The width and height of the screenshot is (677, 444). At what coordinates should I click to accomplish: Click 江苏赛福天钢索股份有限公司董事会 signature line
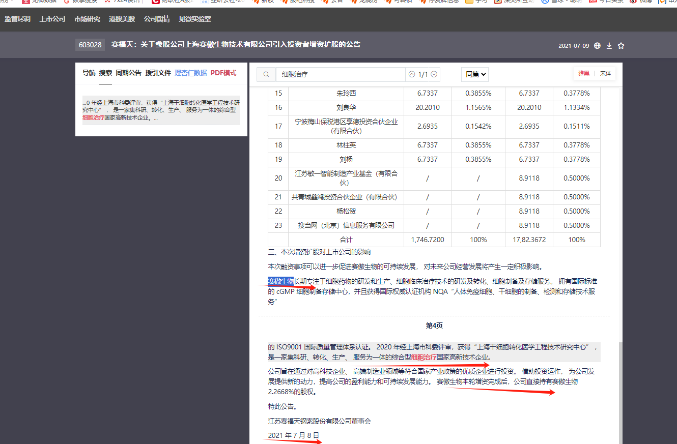coord(320,421)
